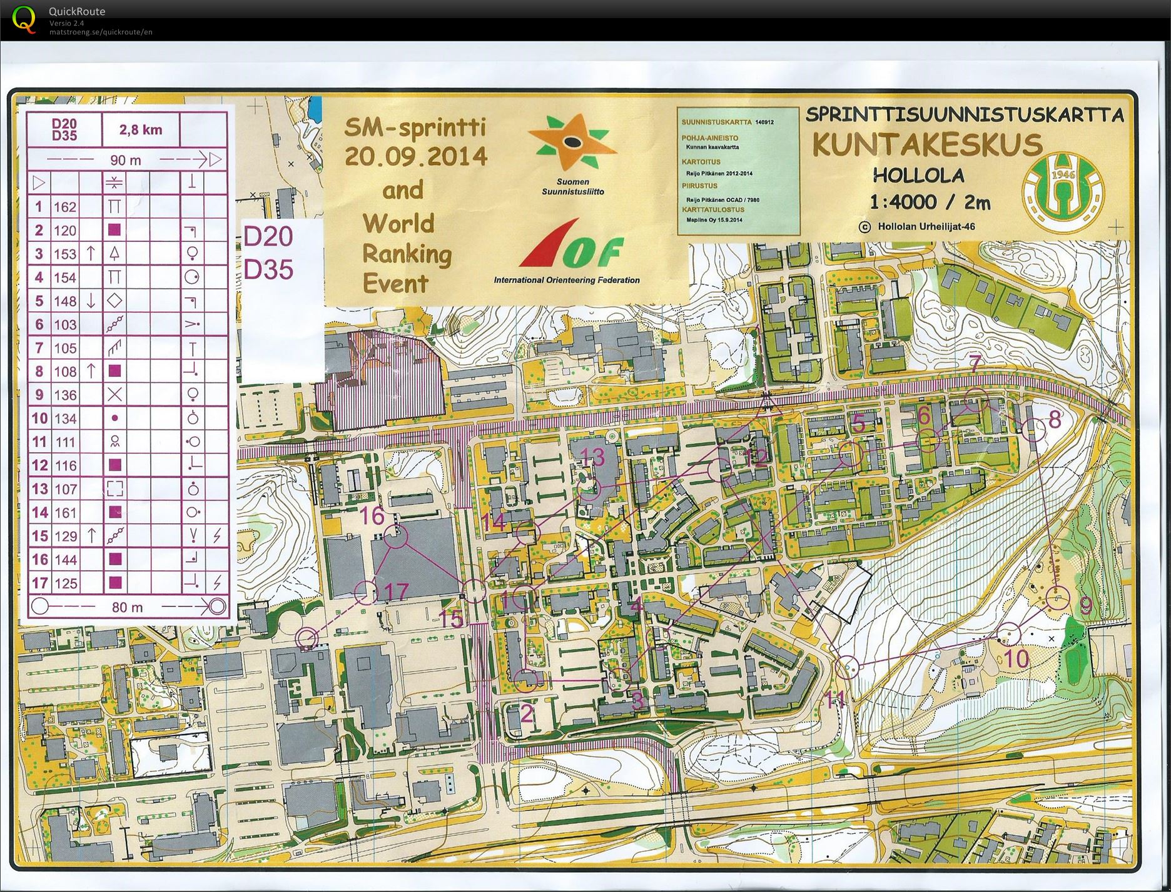
Task: Select control code 136 in row 9
Action: point(64,395)
